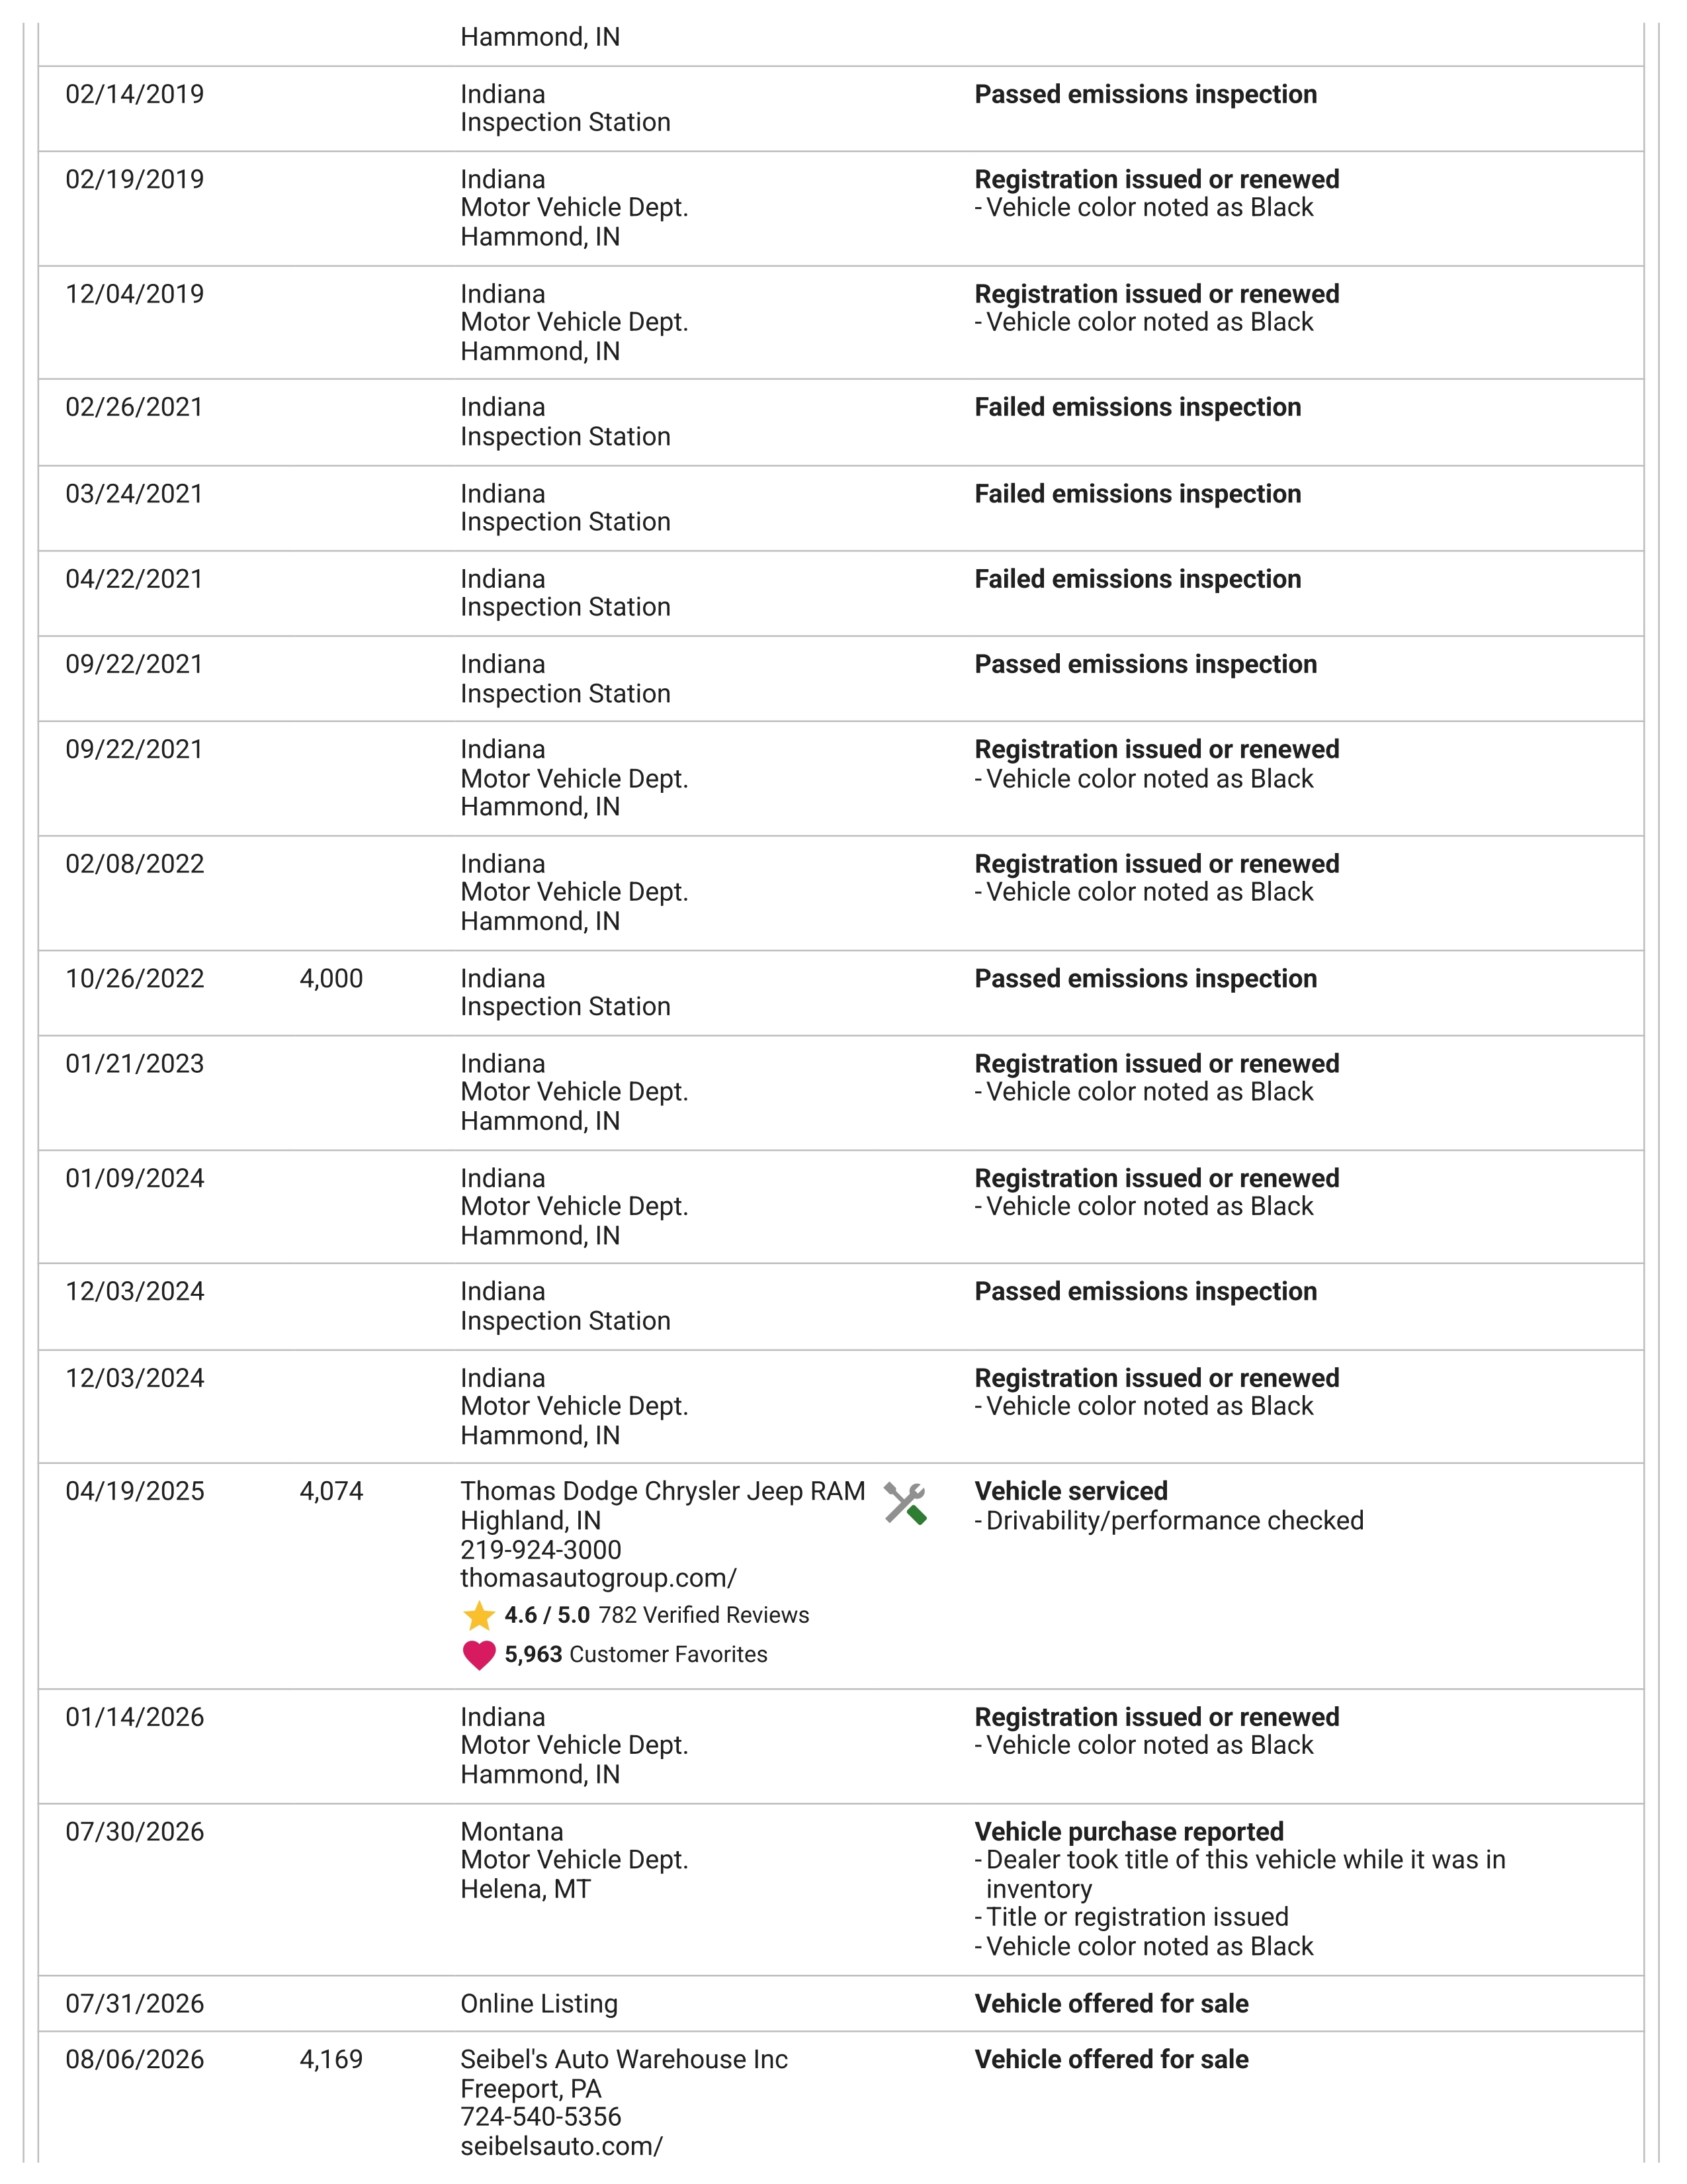Click the 4,074 mileage reading
This screenshot has width=1687, height=2184.
pos(331,1491)
